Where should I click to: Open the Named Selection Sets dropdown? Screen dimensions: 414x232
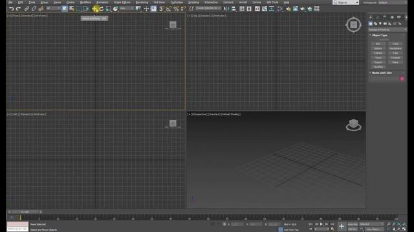[x=208, y=8]
